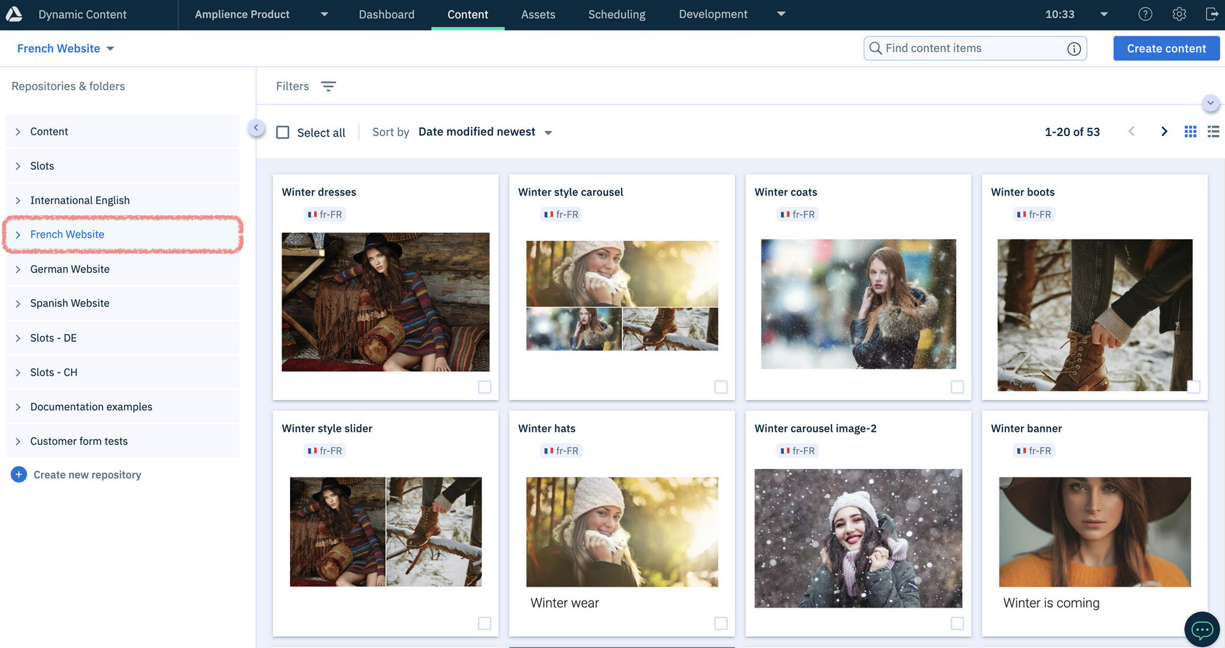Open the Winter banner title
Viewport: 1225px width, 648px height.
click(1026, 429)
